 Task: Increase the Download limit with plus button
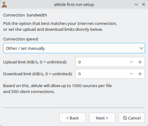coord(140,74)
